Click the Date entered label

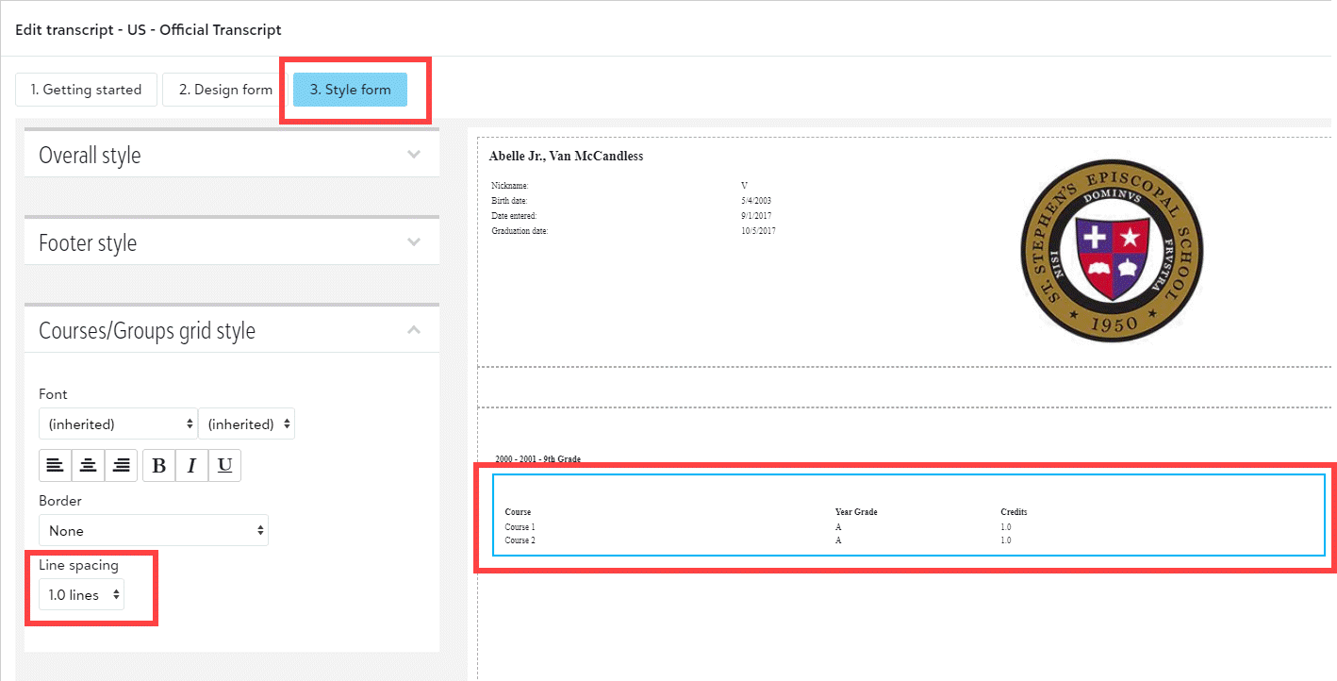(x=514, y=216)
